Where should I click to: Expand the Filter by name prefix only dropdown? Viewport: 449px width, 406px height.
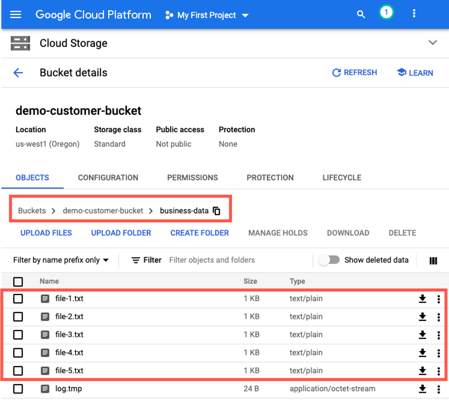[60, 260]
